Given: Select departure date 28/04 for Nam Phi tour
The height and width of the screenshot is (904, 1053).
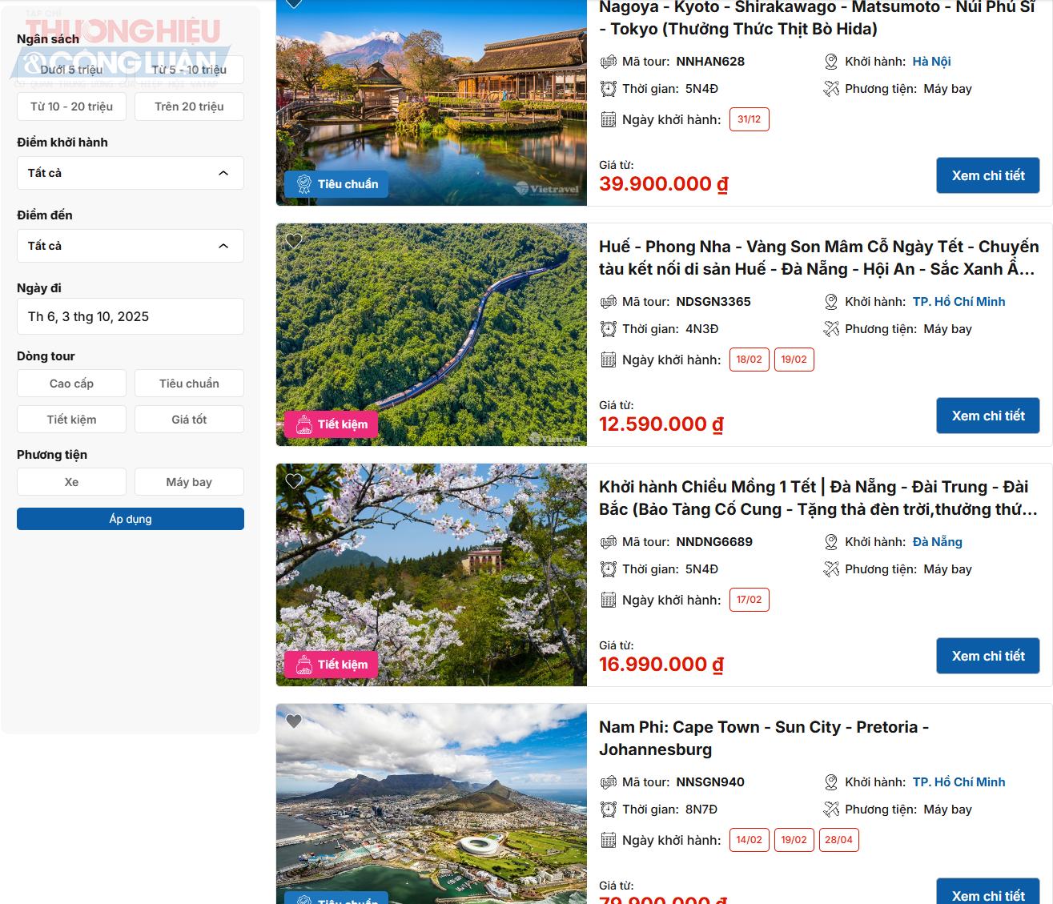Looking at the screenshot, I should tap(839, 840).
